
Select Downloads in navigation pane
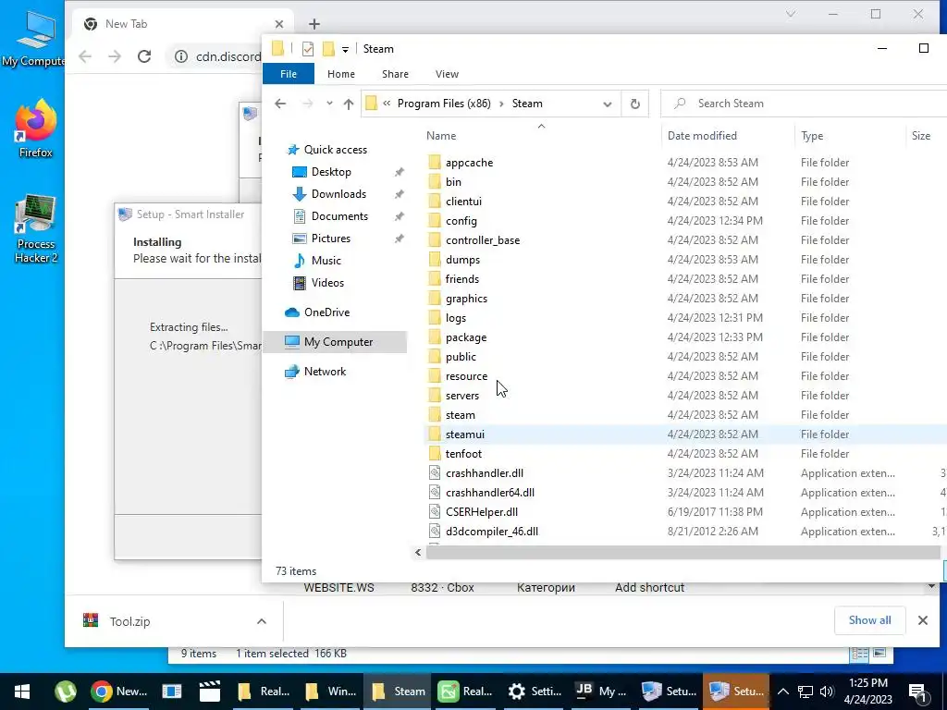(338, 194)
